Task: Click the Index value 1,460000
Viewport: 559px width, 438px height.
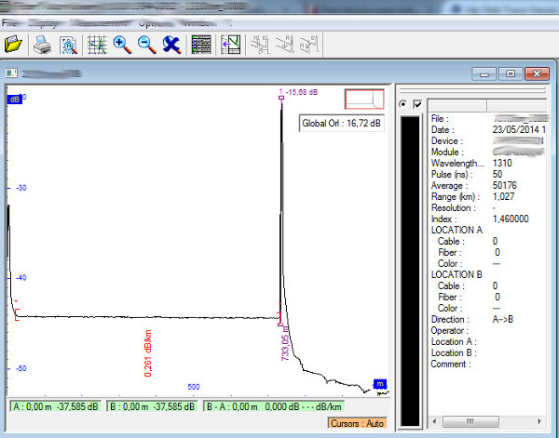Action: pyautogui.click(x=511, y=219)
